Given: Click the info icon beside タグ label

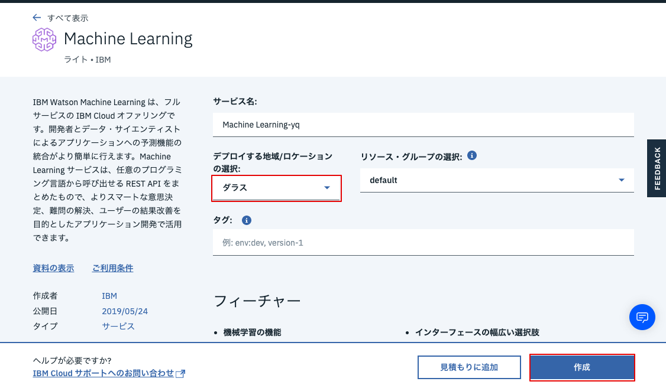Looking at the screenshot, I should click(247, 220).
